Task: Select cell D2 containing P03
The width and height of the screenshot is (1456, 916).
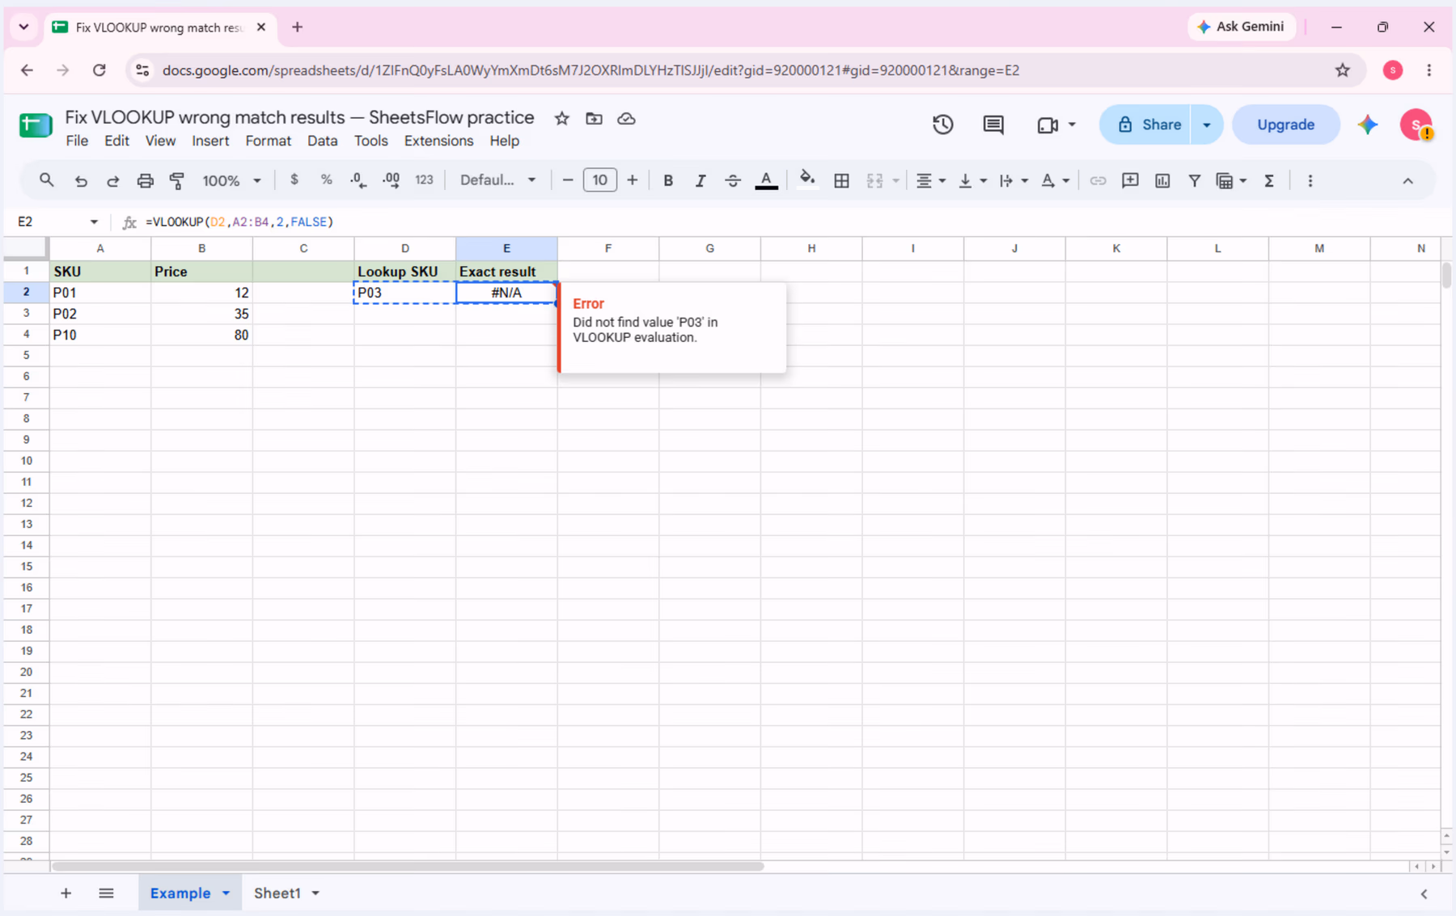Action: (404, 293)
